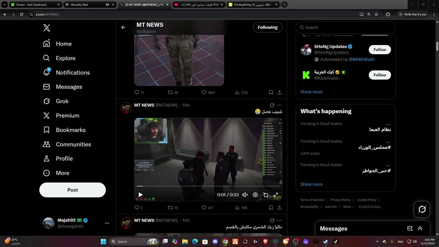Share the post with 484 likes
The width and height of the screenshot is (439, 247).
point(280,92)
